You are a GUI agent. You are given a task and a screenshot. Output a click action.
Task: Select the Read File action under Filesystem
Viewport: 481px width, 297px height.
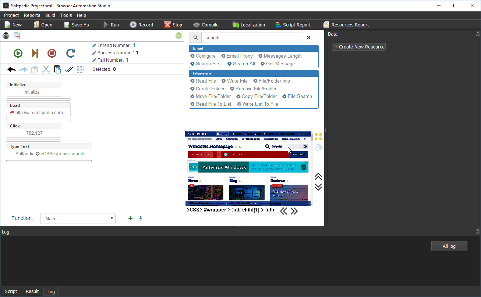[x=203, y=81]
